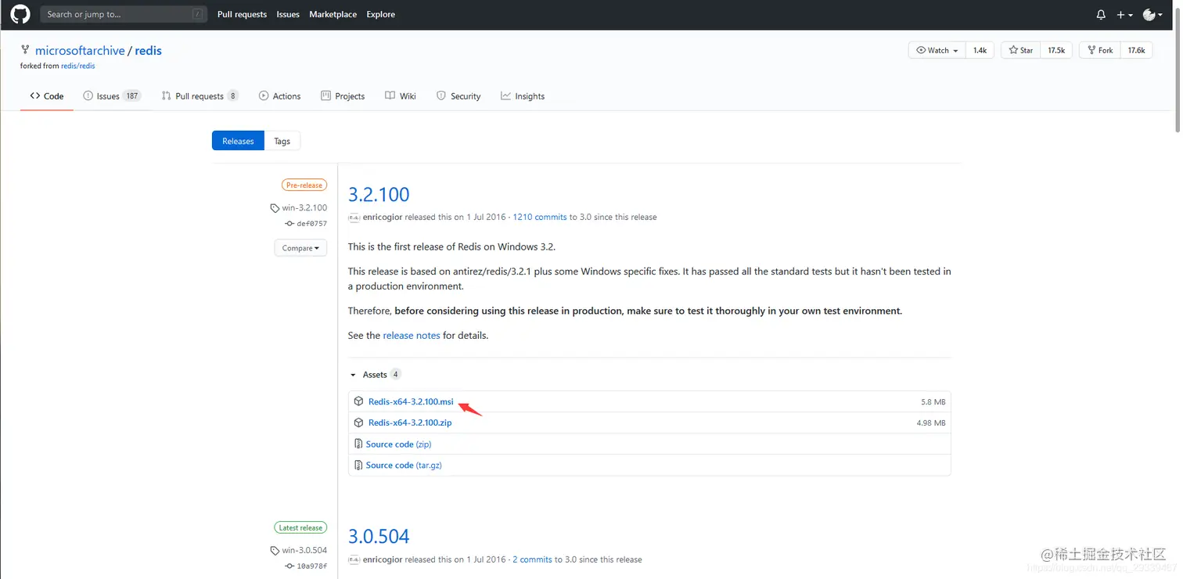Download Source code (tar.gz)
This screenshot has height=579, width=1183.
click(x=404, y=465)
